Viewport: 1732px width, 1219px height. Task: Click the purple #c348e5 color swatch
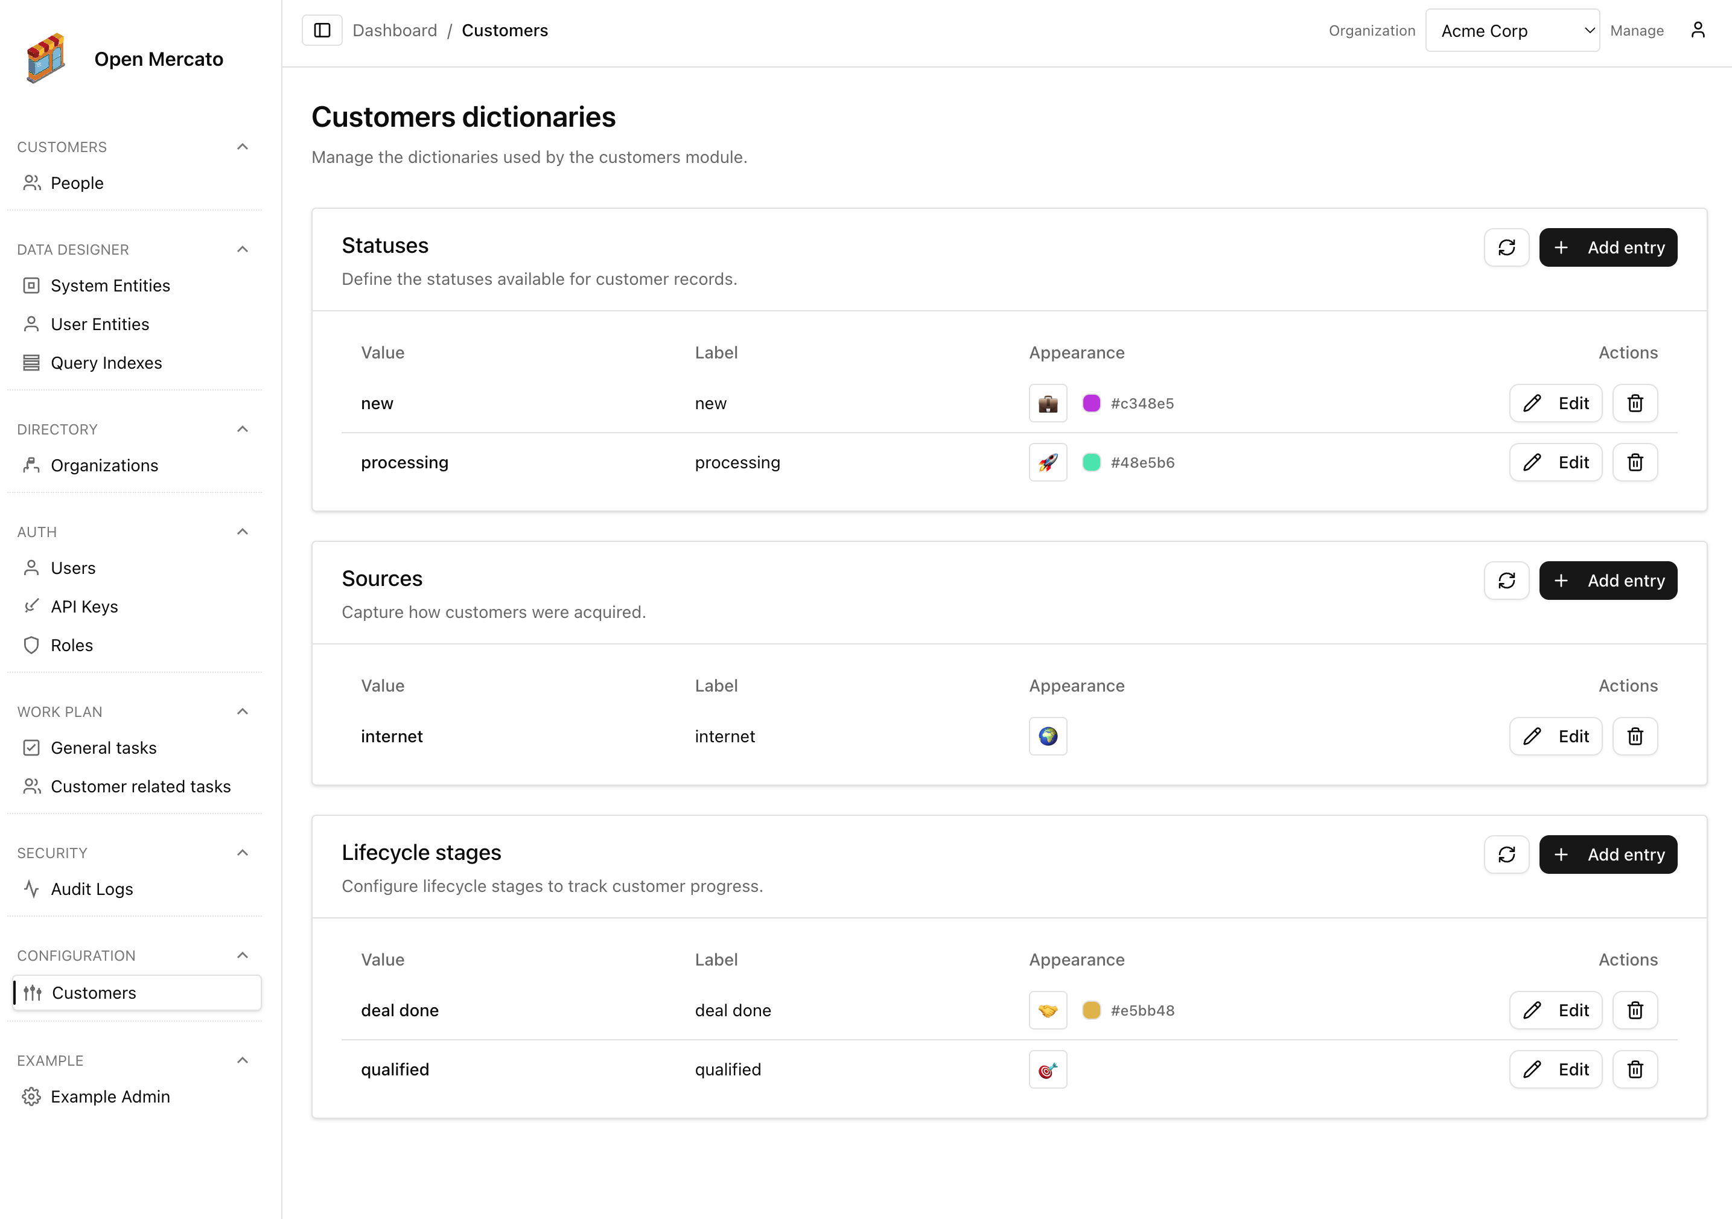tap(1092, 403)
